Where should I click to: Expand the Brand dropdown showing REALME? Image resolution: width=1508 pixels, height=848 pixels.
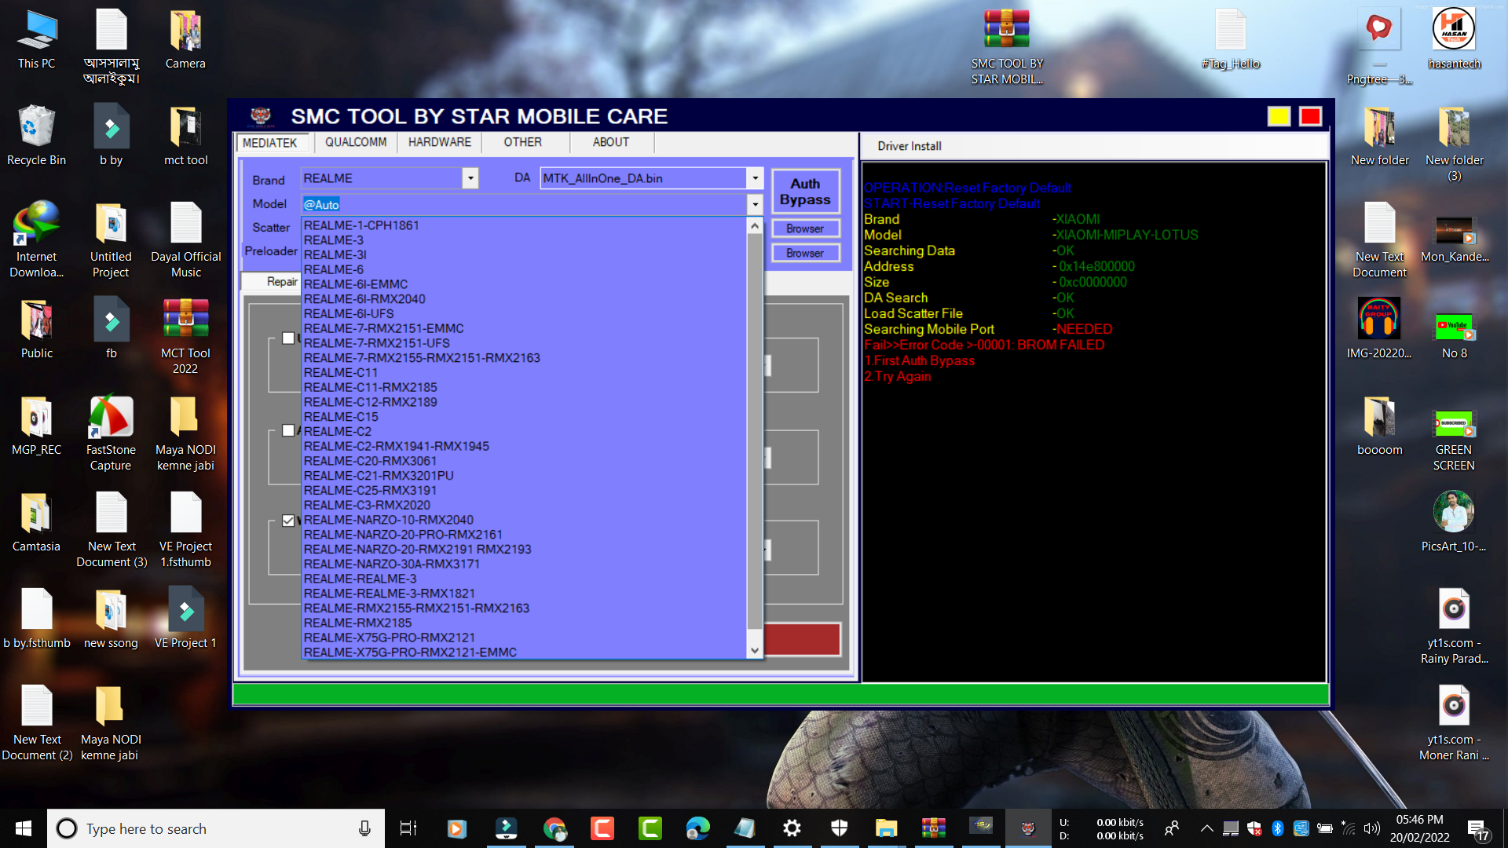[x=470, y=178]
